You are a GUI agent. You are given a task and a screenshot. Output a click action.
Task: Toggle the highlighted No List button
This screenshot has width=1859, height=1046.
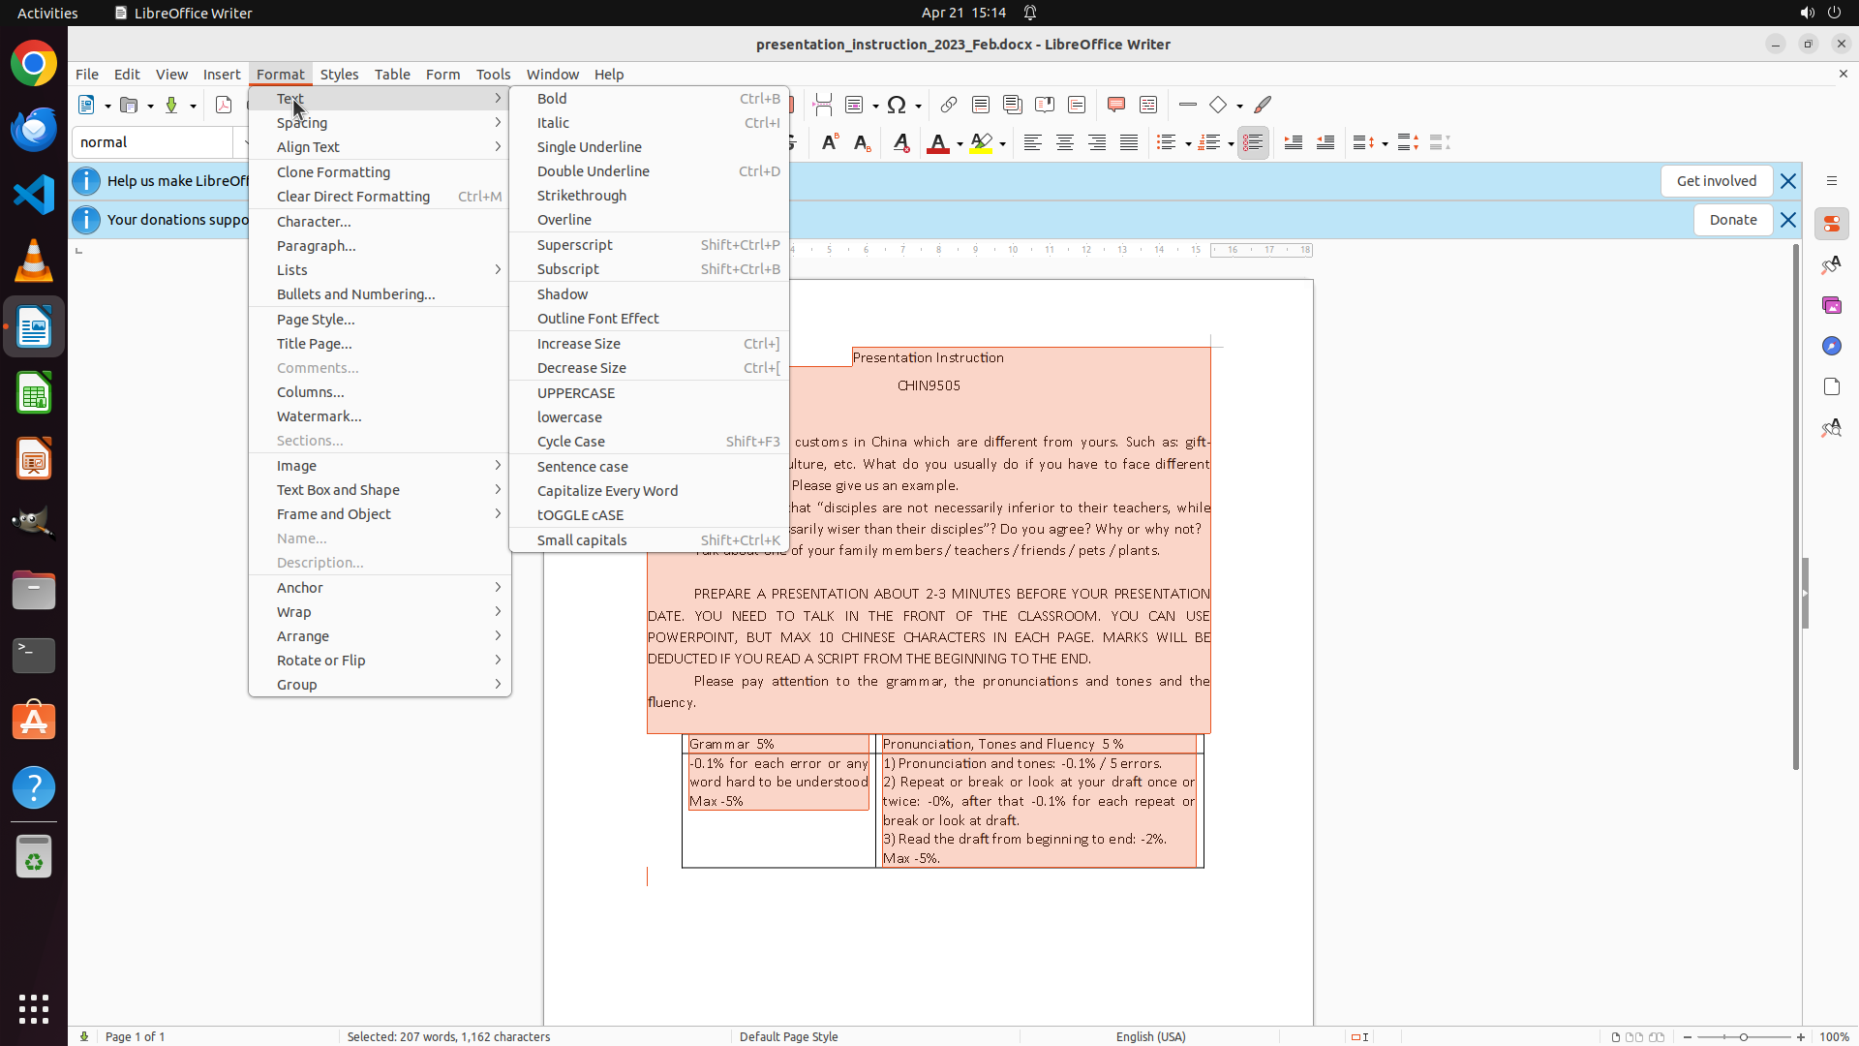[1253, 143]
